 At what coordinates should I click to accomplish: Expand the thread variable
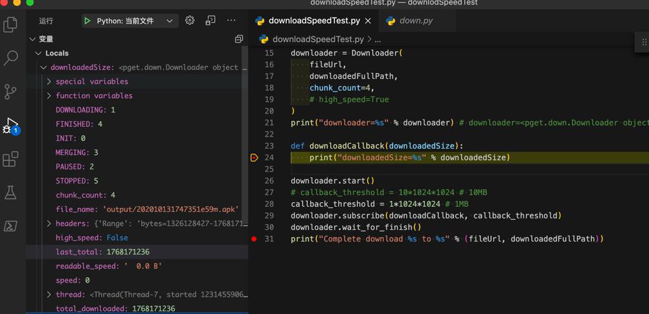(x=49, y=294)
